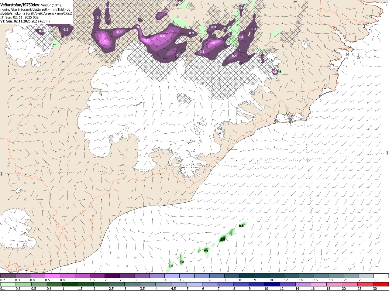
Task: Pick the hot pink 20 swatch in rain legend
Action: (x=350, y=284)
